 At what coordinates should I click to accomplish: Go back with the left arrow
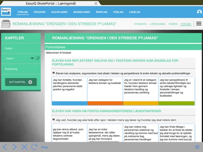[x=5, y=147]
